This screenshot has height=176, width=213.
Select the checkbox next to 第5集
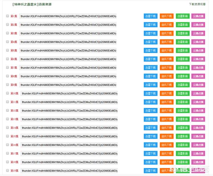click(x=7, y=50)
